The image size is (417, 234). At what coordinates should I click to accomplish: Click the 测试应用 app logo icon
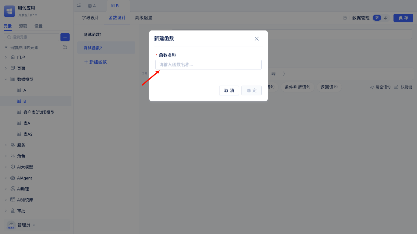click(x=9, y=11)
